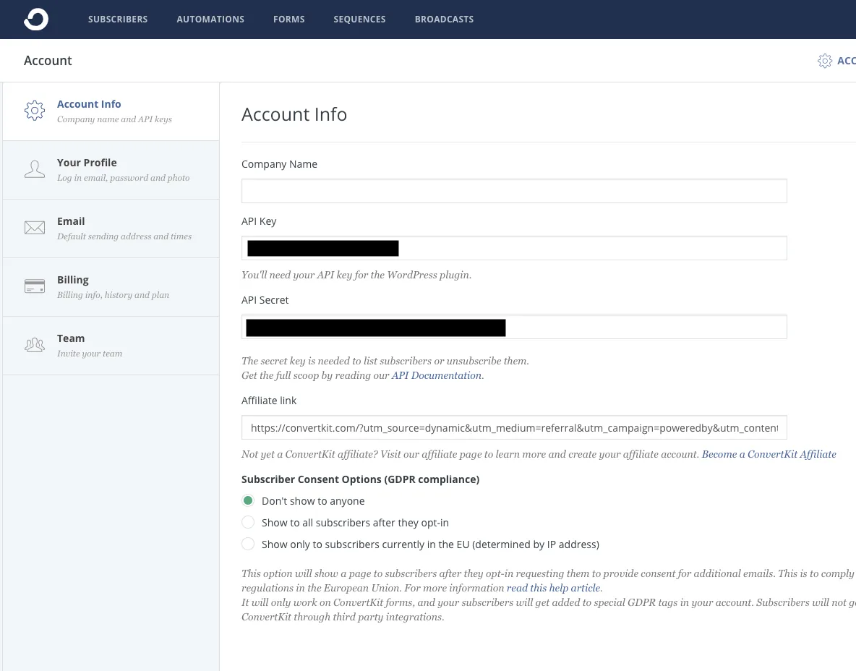This screenshot has width=856, height=671.
Task: Click the "Invite your team" subtitle
Action: tap(90, 354)
